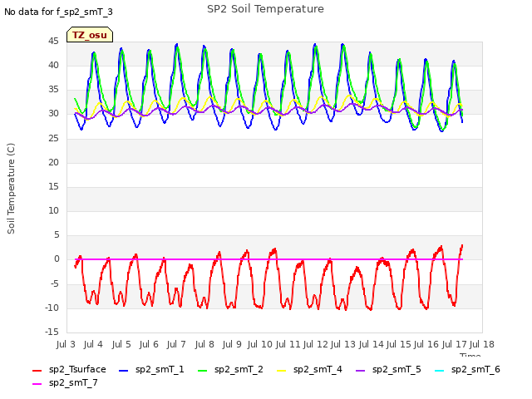Toggle sp2_smT_6 legend entry
The width and height of the screenshot is (532, 399).
(467, 369)
